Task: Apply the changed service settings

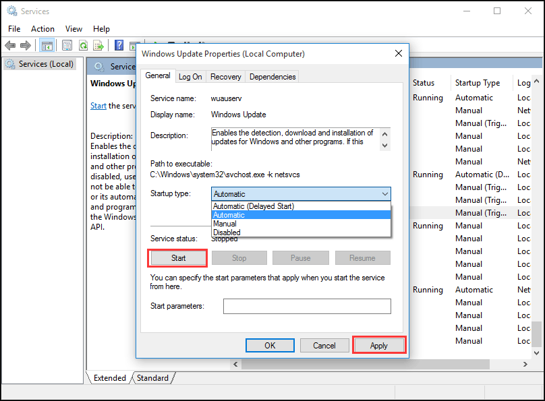Action: [x=378, y=344]
